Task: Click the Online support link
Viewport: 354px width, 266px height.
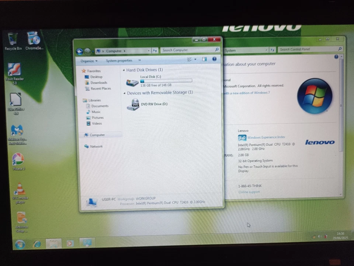Action: click(249, 192)
